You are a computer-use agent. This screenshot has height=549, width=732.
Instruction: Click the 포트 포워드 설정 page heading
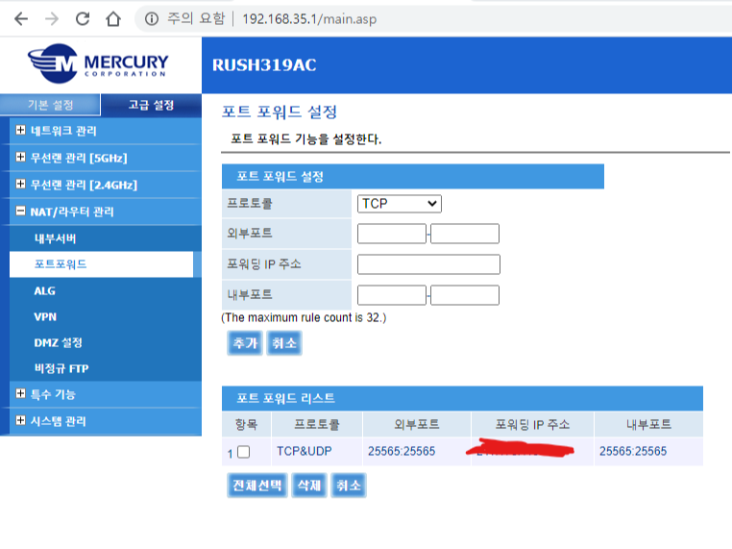pyautogui.click(x=280, y=112)
